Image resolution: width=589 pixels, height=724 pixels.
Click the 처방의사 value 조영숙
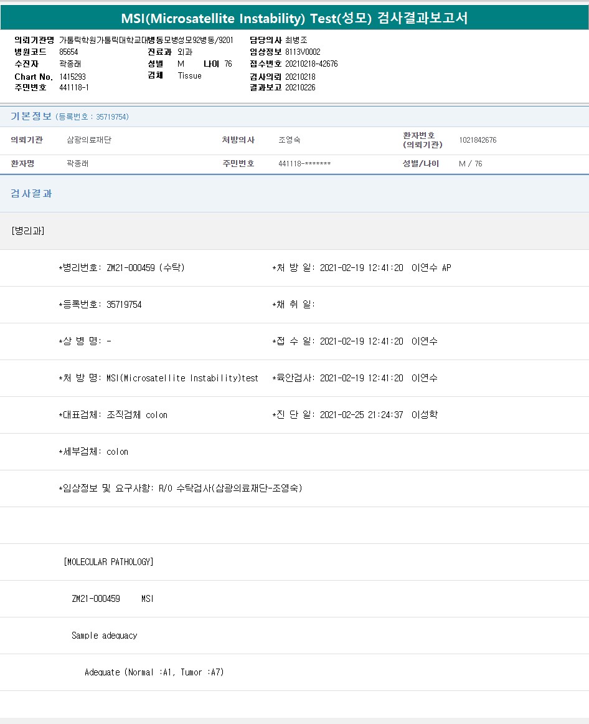(290, 140)
